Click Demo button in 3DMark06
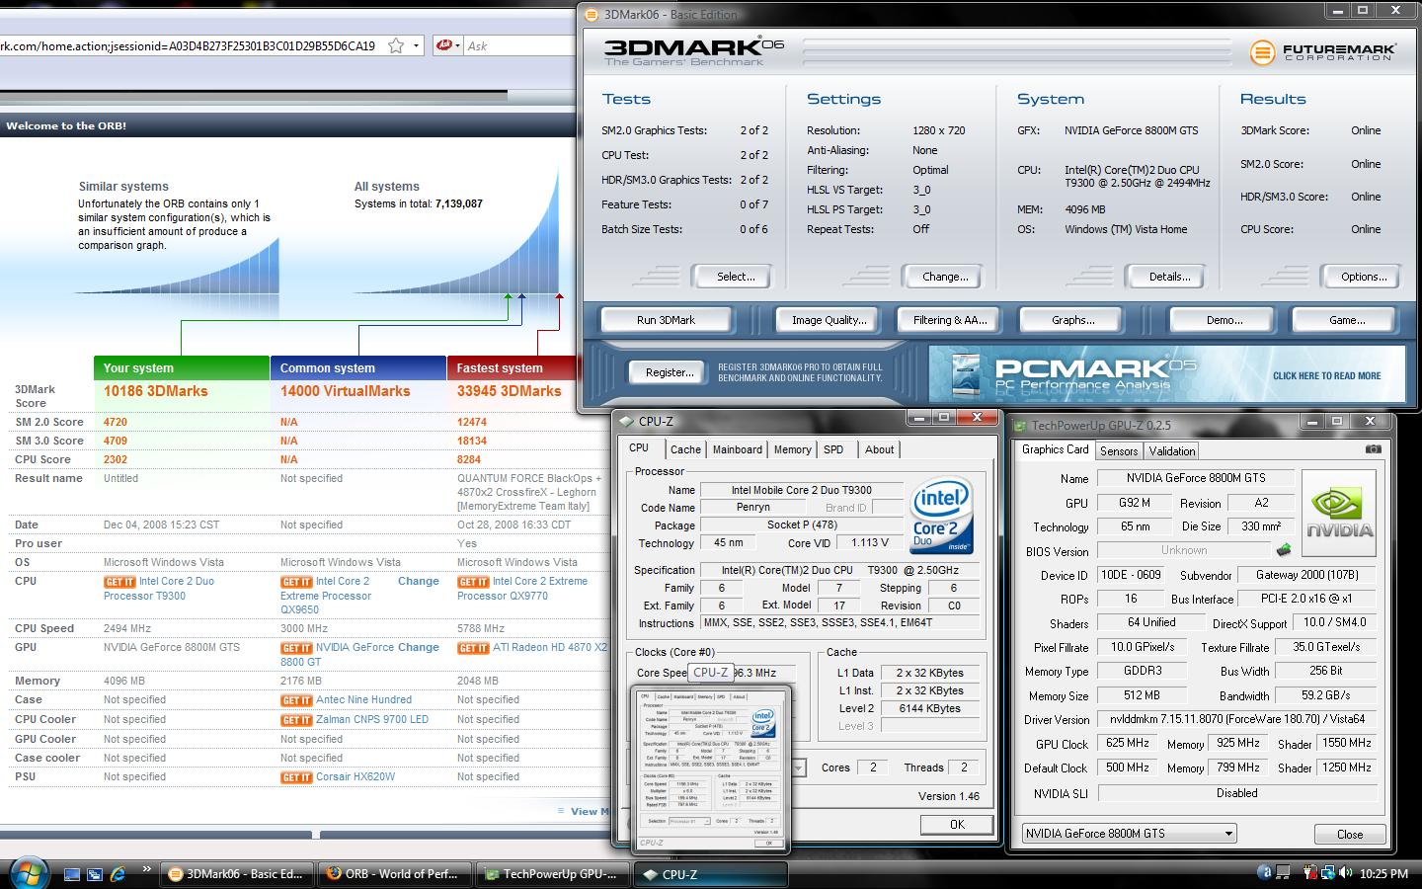The height and width of the screenshot is (889, 1422). tap(1224, 320)
